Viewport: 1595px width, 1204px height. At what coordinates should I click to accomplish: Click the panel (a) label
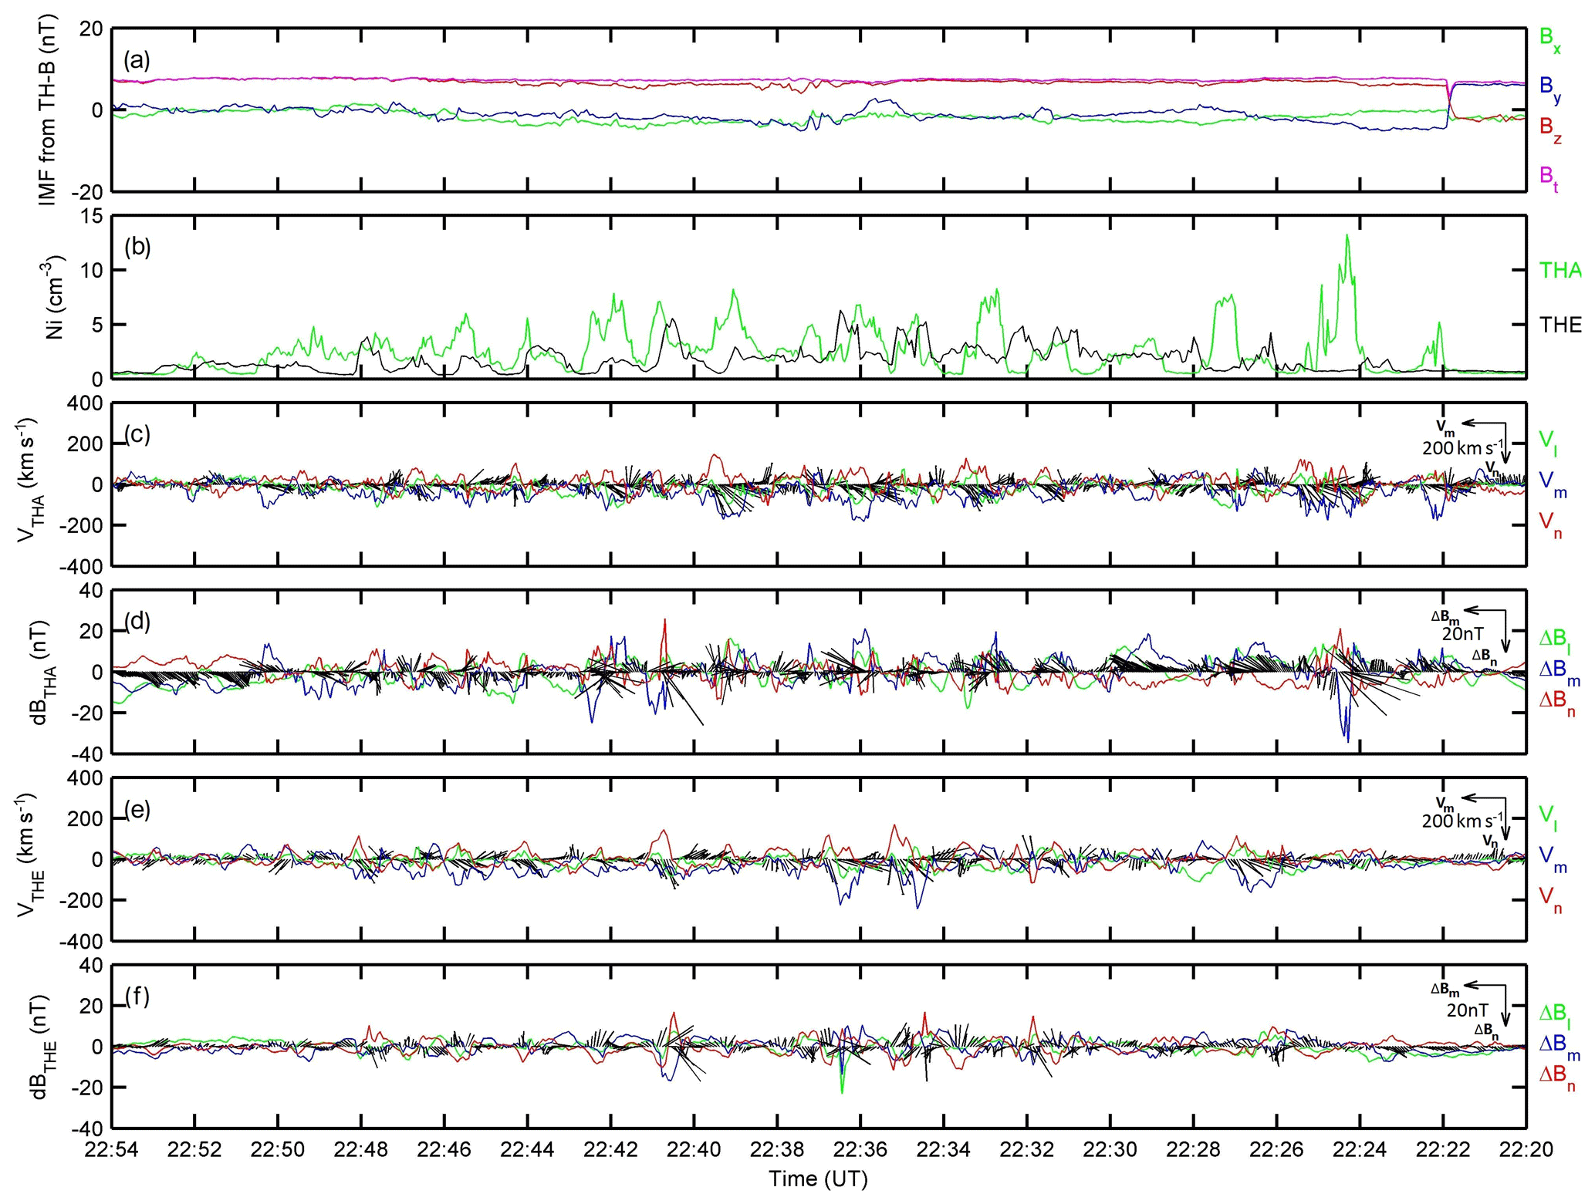point(137,60)
